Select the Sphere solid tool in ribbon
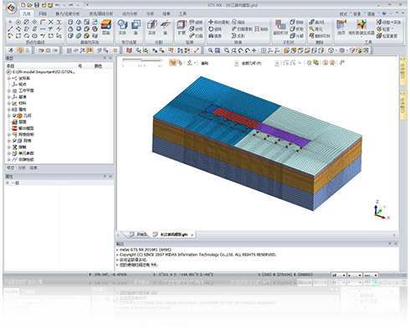The image size is (410, 335). 79,28
